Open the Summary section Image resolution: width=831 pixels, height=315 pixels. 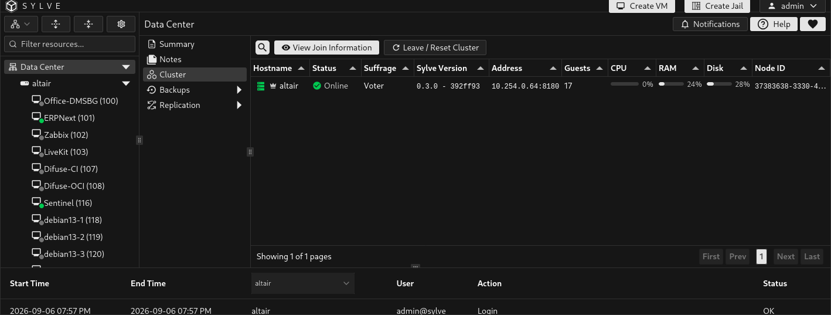pos(195,44)
